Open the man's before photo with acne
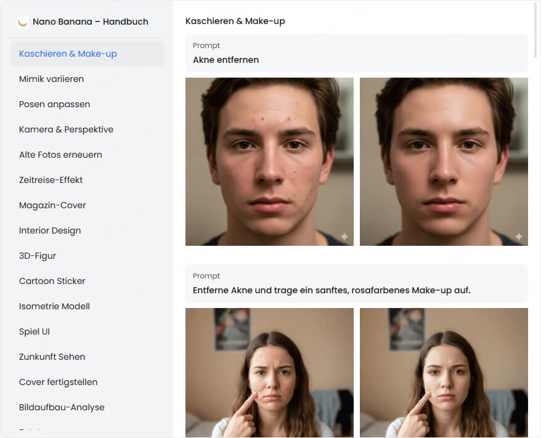 tap(269, 161)
